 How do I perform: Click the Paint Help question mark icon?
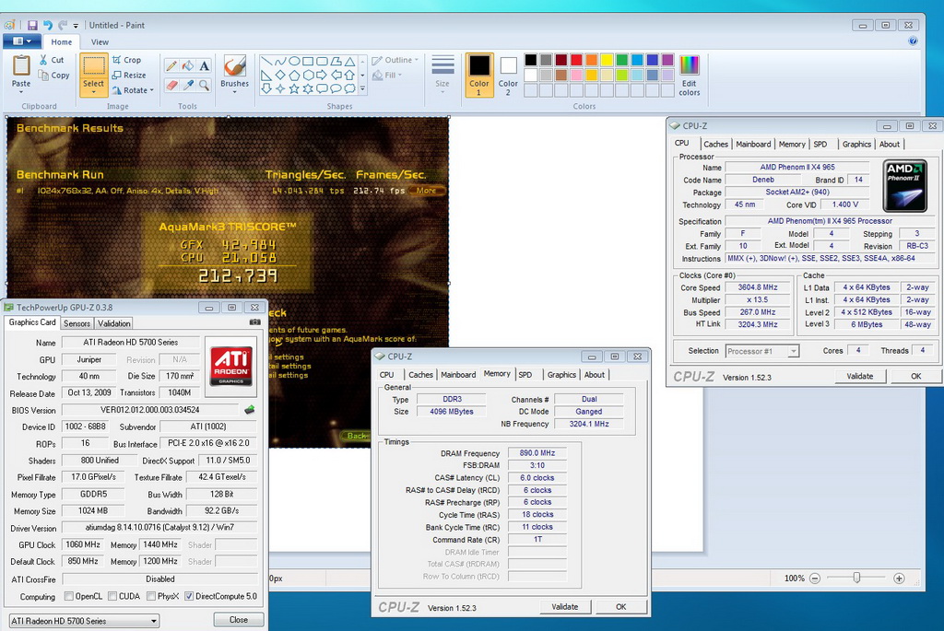[913, 41]
